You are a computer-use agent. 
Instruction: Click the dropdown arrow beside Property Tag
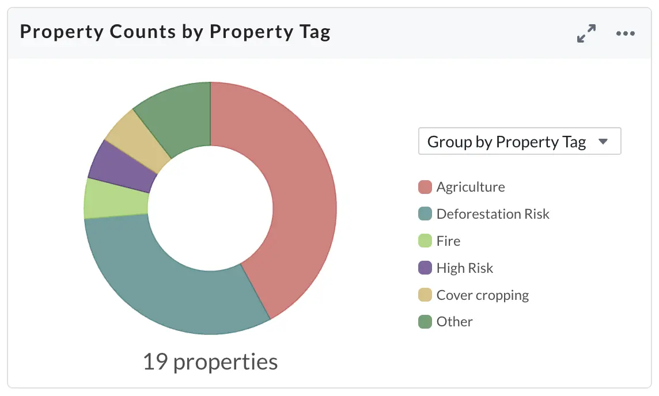click(603, 142)
